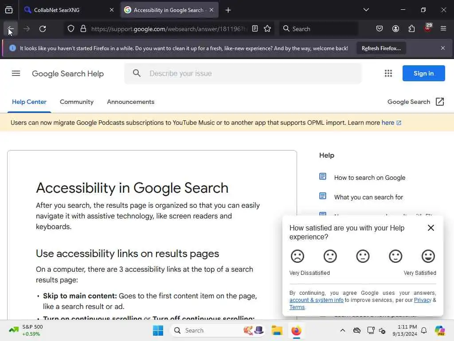
Task: Show hidden system tray icons
Action: coord(343,330)
